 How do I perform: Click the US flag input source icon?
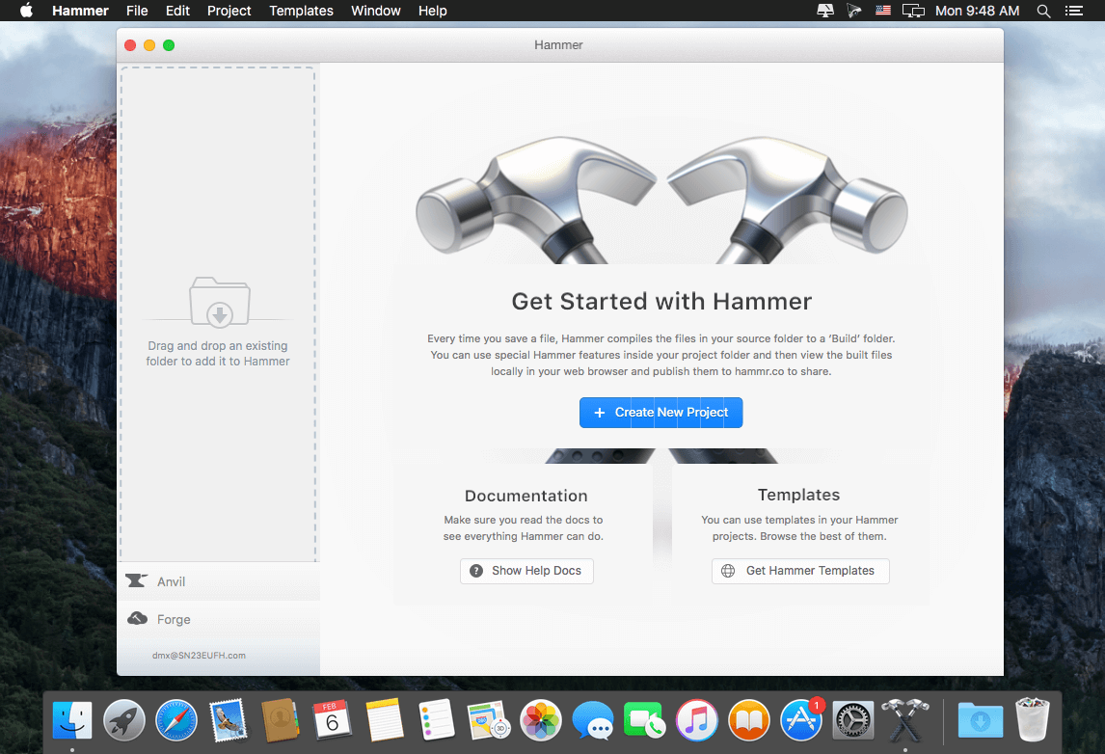tap(883, 11)
